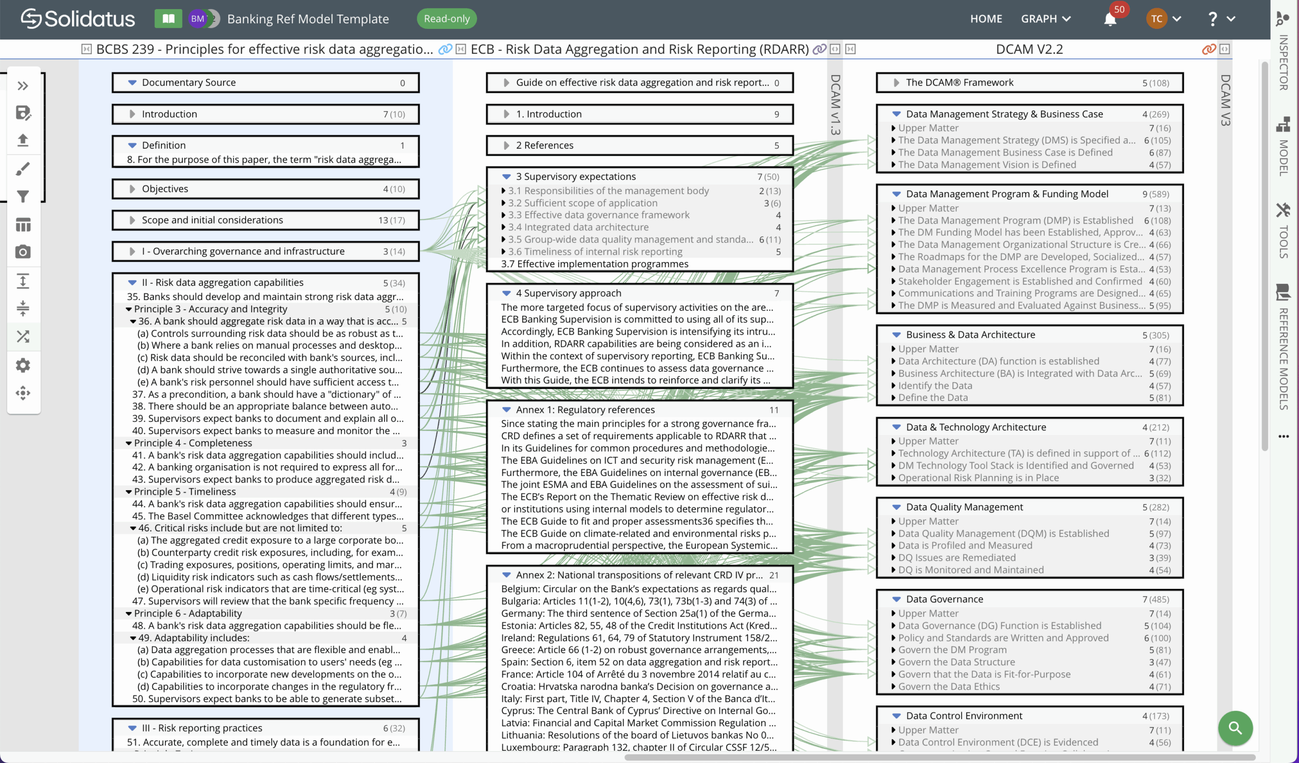Select the 3.7 Effective implementation programmes row
1299x763 pixels.
639,264
